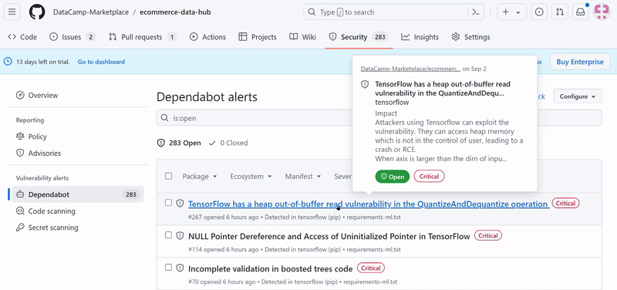Focus the is:open alerts filter field

pyautogui.click(x=379, y=118)
